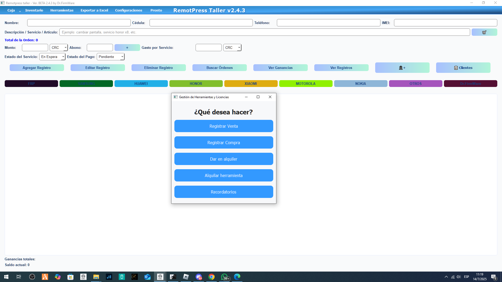Viewport: 502px width, 282px height.
Task: Open Google Chrome from the taskbar
Action: [212, 277]
